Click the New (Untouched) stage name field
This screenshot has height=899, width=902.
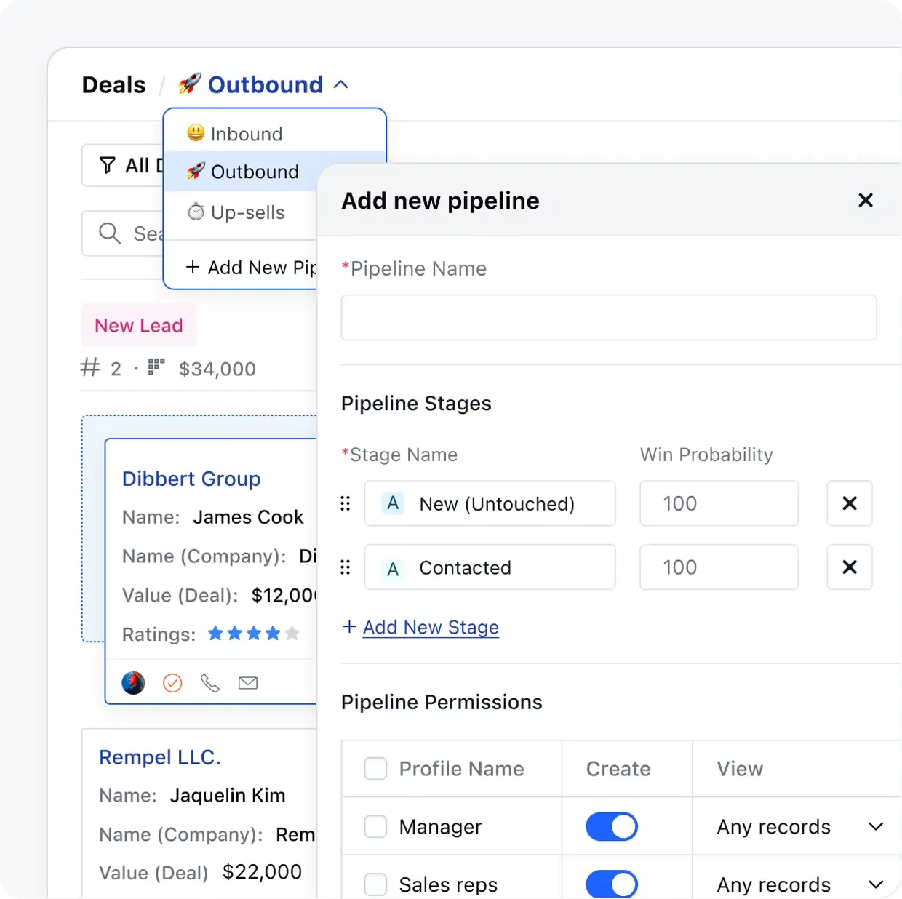490,503
